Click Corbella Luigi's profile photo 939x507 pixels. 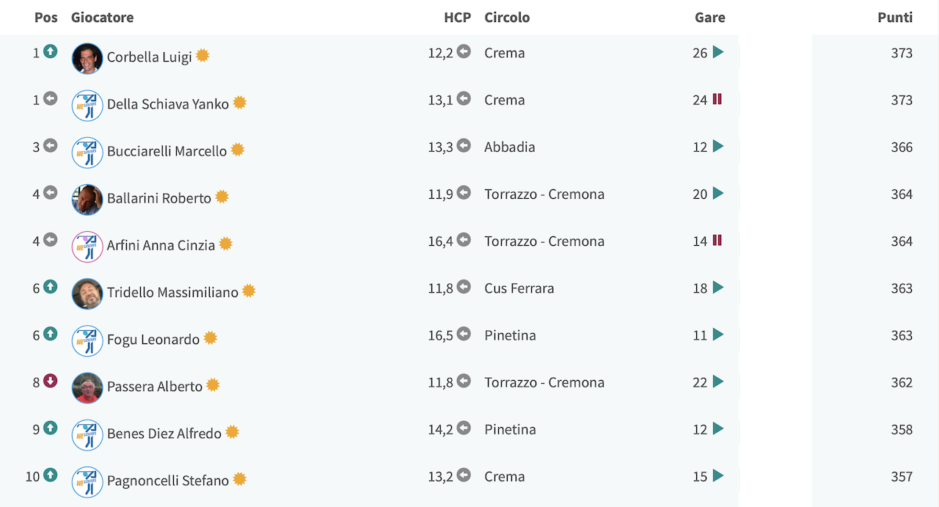[87, 58]
